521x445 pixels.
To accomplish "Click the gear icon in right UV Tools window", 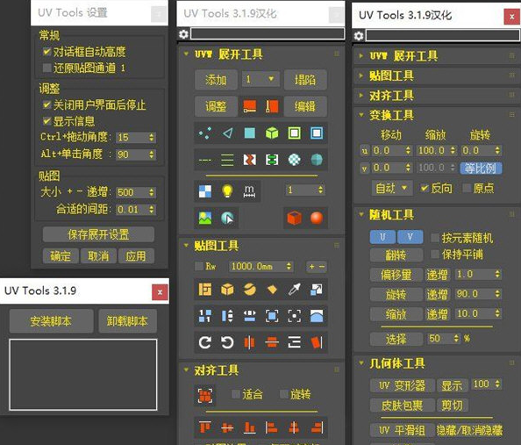I will point(359,36).
